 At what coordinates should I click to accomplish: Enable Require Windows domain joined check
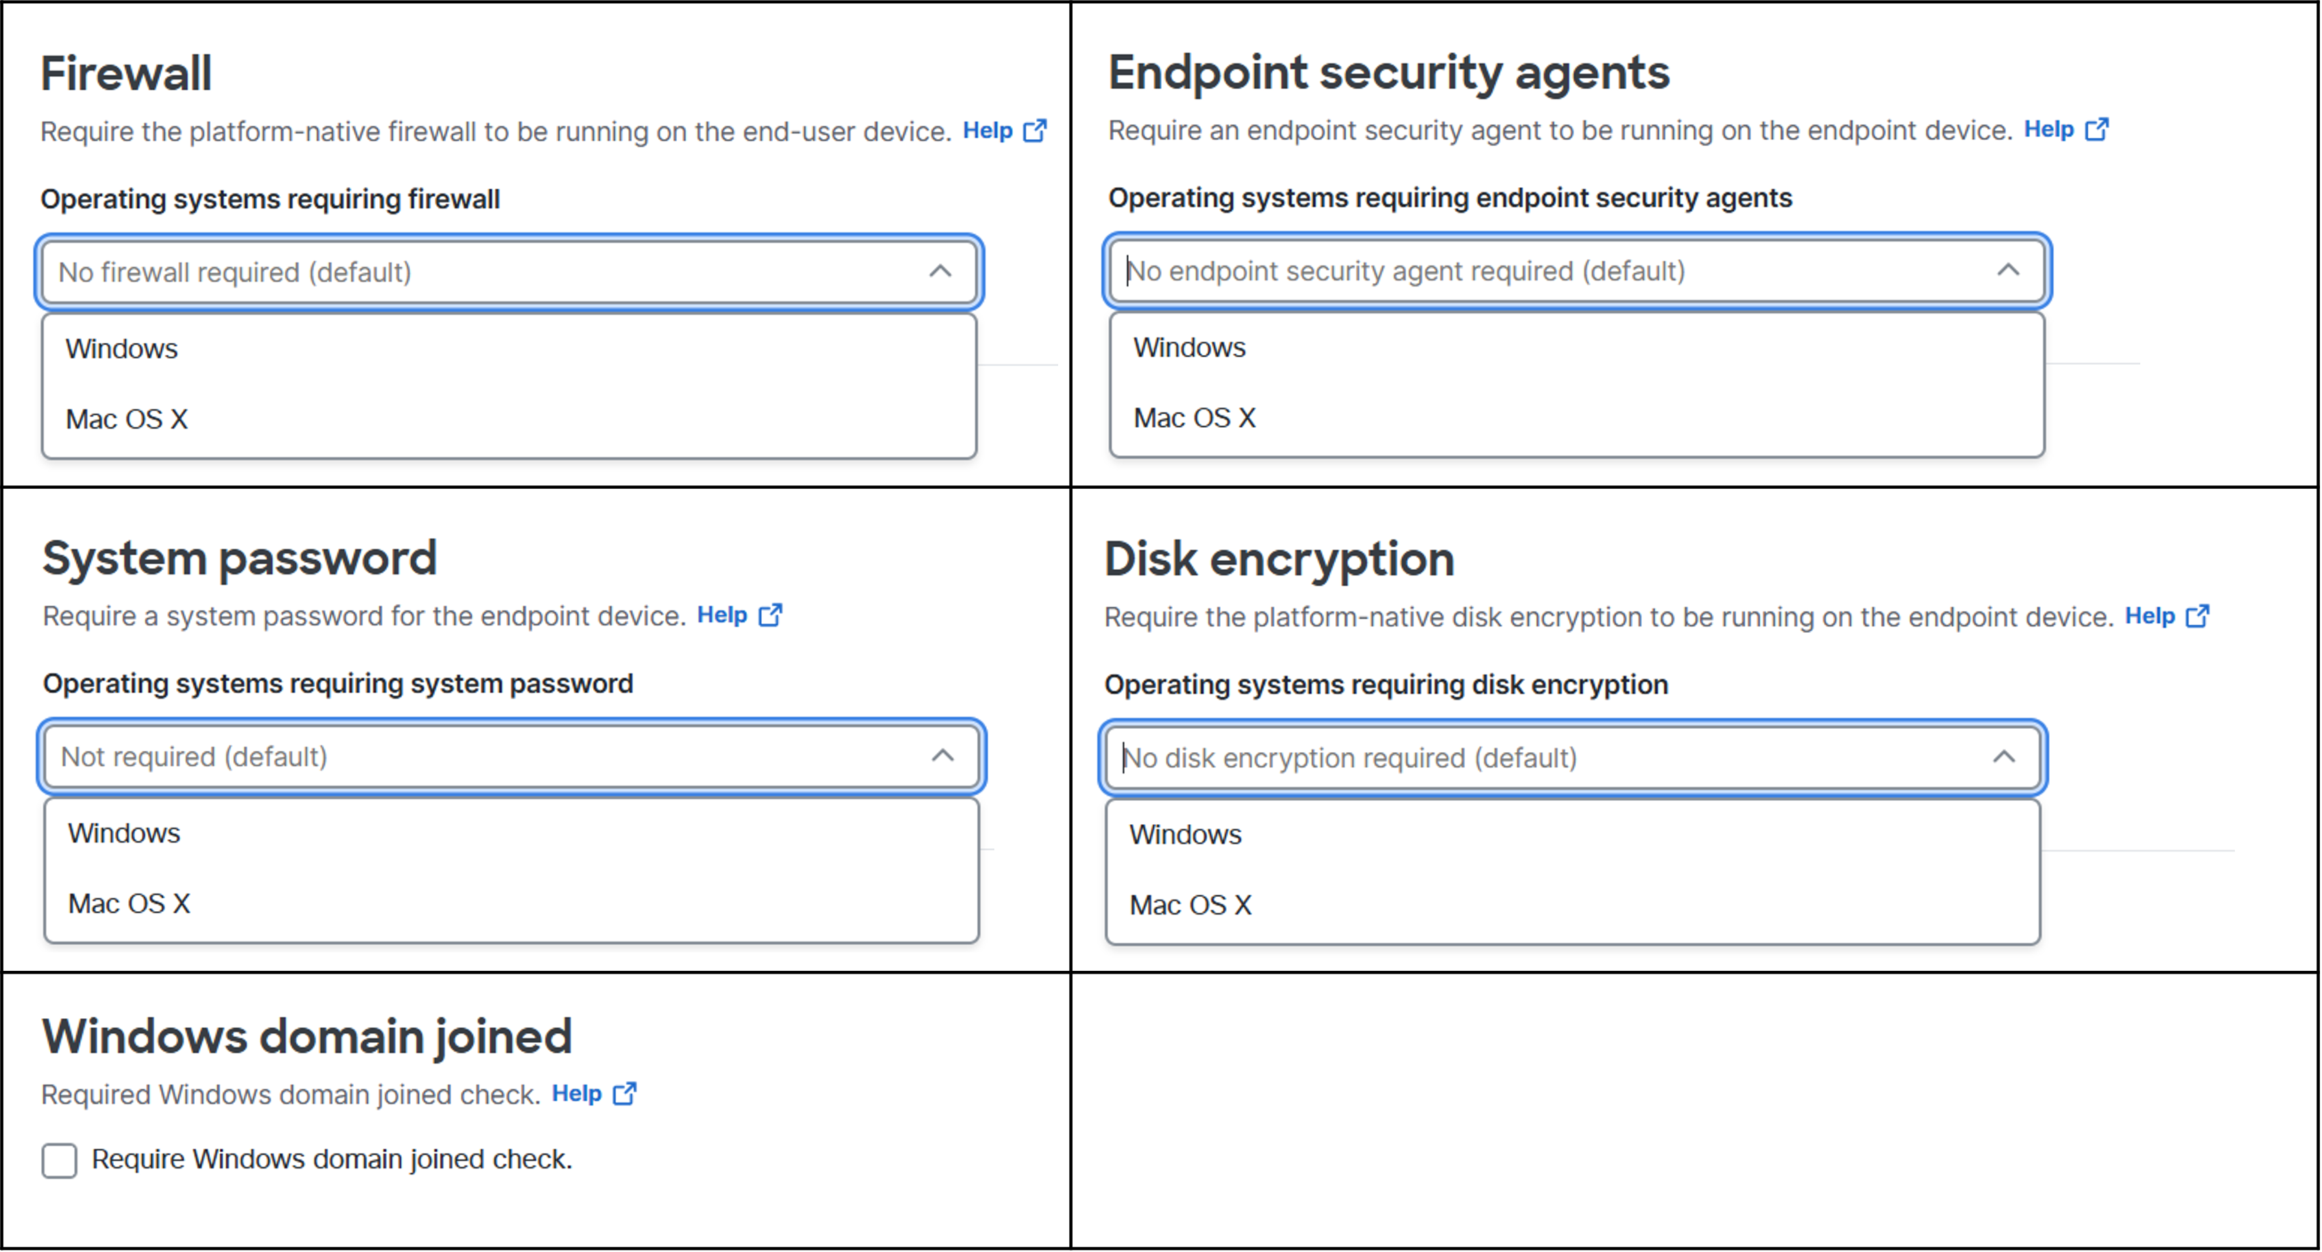(60, 1160)
